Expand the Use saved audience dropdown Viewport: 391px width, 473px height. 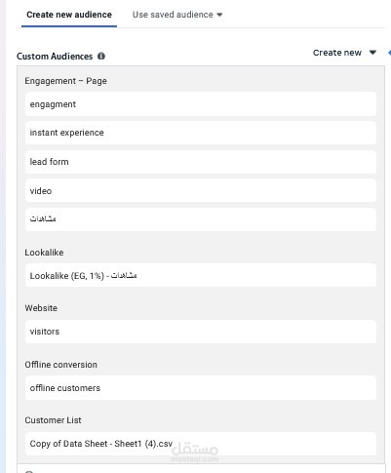pos(219,15)
